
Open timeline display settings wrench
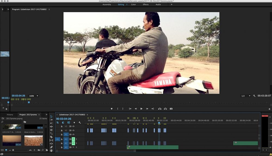(x=80, y=123)
